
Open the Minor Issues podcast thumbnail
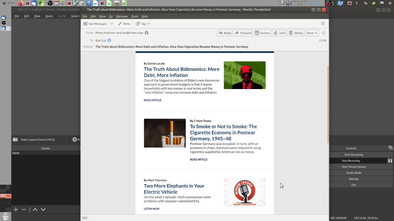pyautogui.click(x=245, y=192)
